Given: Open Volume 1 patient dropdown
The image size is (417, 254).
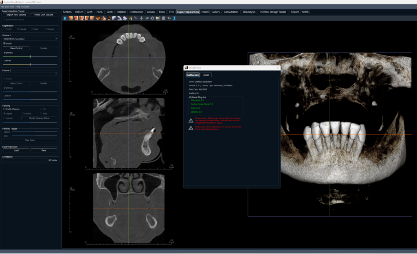Looking at the screenshot, I should point(30,39).
